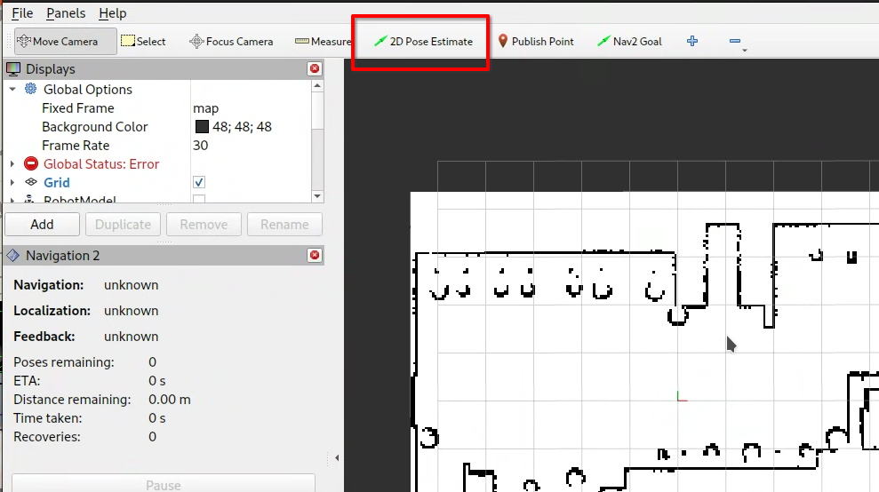
Task: Choose the Focus Camera tool
Action: point(231,42)
